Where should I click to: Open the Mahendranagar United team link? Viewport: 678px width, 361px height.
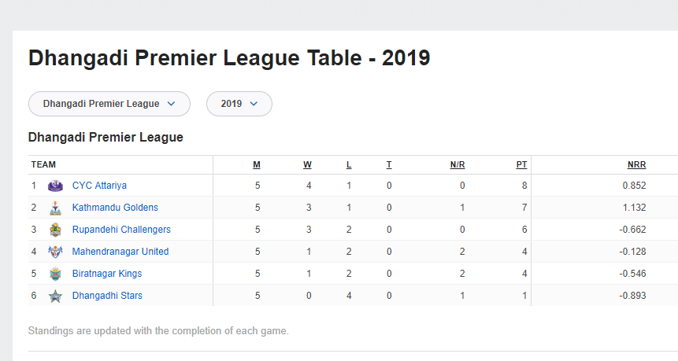(x=120, y=252)
